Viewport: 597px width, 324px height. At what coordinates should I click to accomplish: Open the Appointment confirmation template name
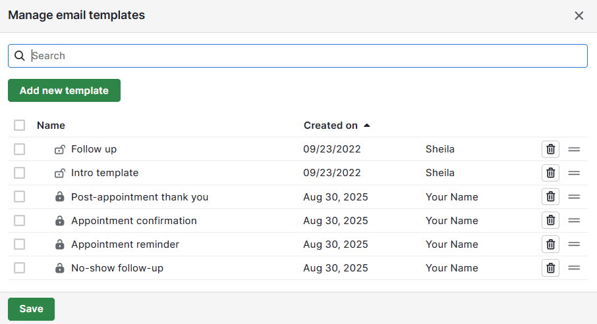click(134, 221)
